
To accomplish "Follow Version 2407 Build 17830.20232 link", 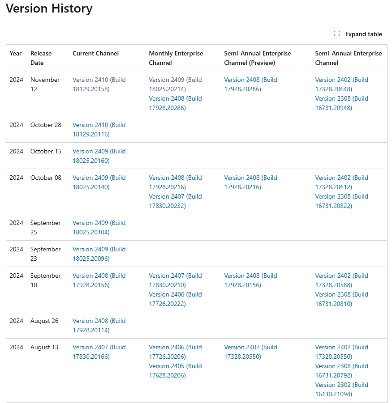I will coord(175,201).
